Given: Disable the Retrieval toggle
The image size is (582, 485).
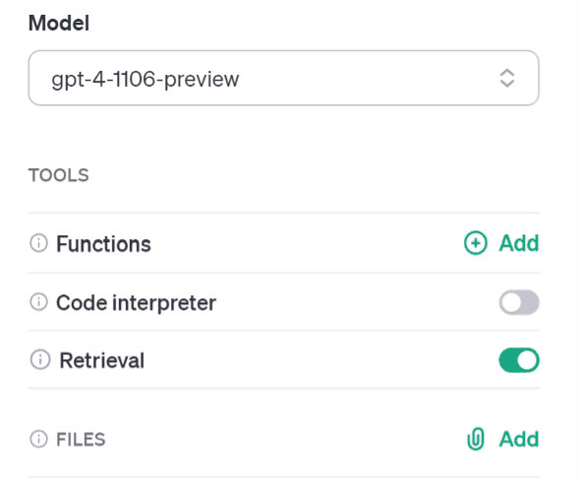Looking at the screenshot, I should coord(518,360).
